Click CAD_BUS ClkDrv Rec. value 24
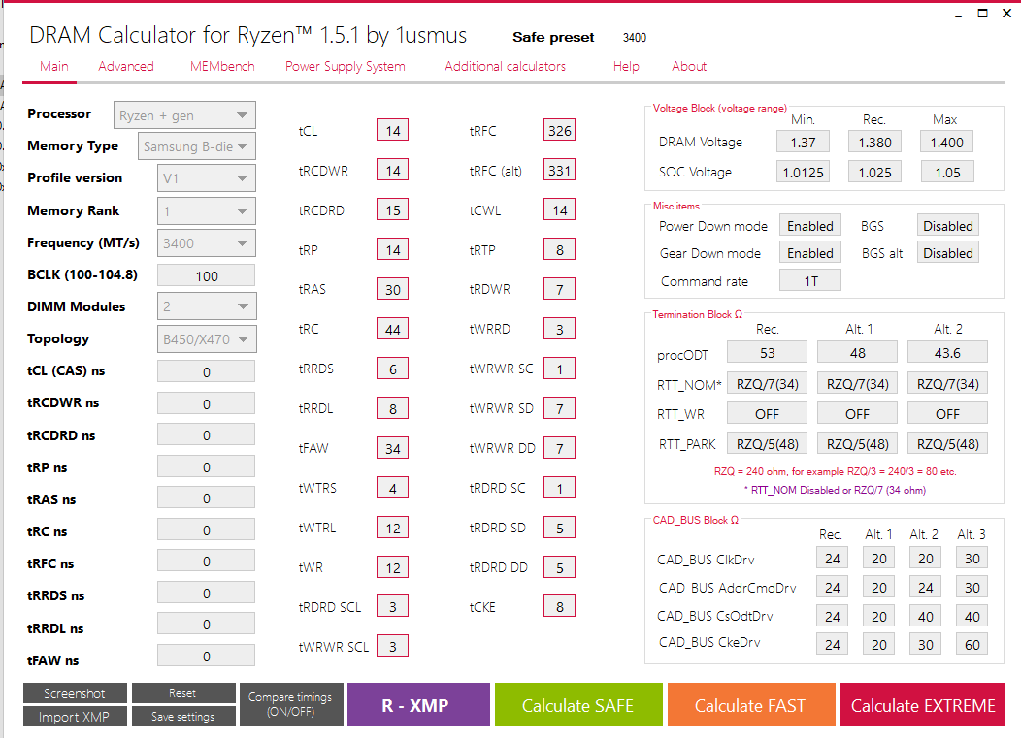Viewport: 1021px width, 738px height. click(x=832, y=558)
